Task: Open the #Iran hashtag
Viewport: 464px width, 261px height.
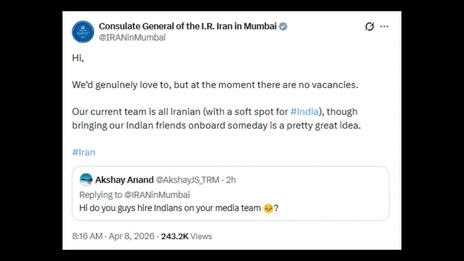Action: 84,152
